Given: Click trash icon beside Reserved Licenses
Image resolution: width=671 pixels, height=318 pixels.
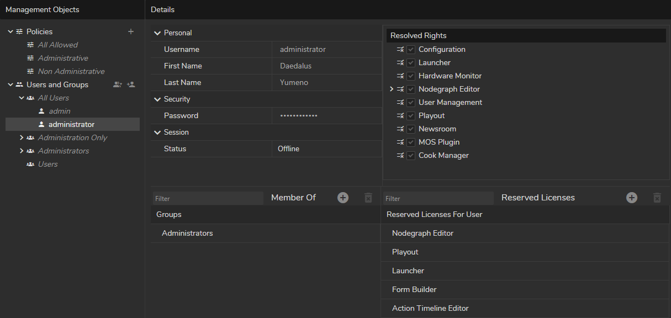Looking at the screenshot, I should [657, 198].
